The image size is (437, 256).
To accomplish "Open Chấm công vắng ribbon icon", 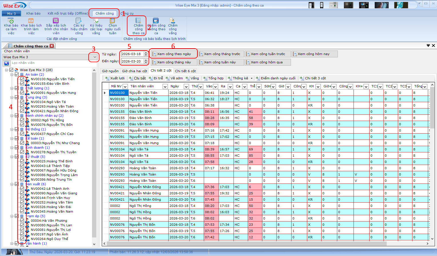I will point(172,21).
